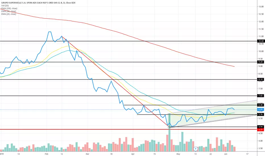Click the 7.02 horizontal line price label
The height and width of the screenshot is (156, 265).
pyautogui.click(x=261, y=96)
